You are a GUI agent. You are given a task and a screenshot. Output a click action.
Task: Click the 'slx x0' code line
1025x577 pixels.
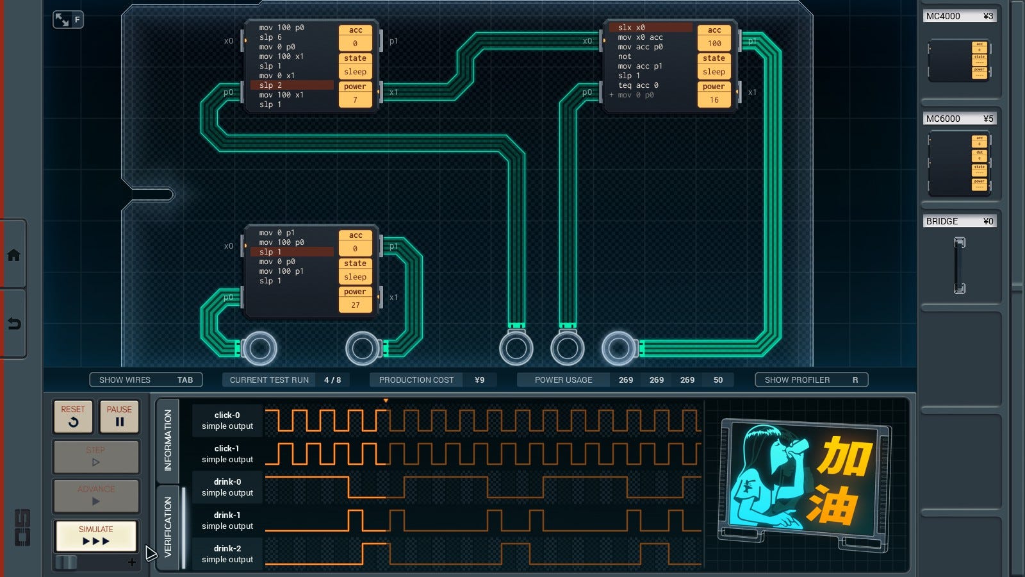click(650, 28)
